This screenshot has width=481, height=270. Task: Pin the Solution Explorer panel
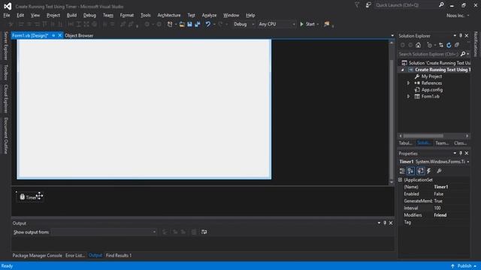461,36
